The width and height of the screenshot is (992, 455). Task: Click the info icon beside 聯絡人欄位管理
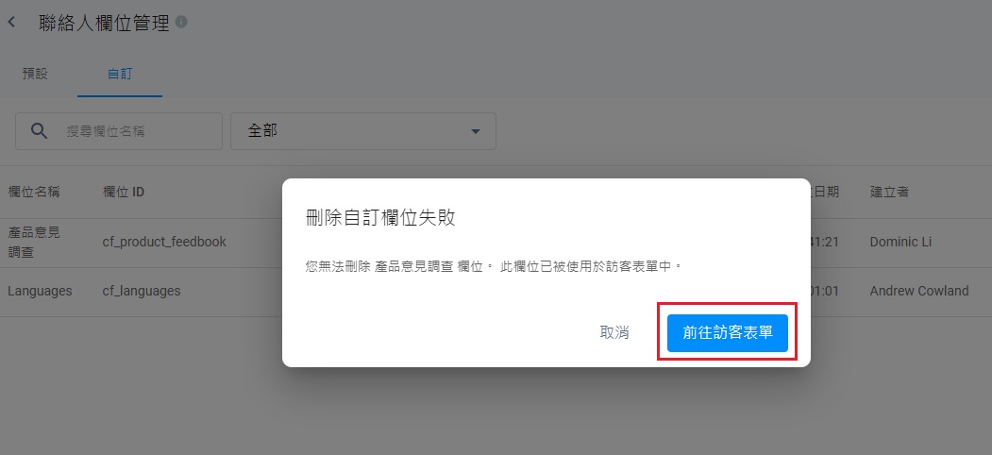click(x=181, y=22)
